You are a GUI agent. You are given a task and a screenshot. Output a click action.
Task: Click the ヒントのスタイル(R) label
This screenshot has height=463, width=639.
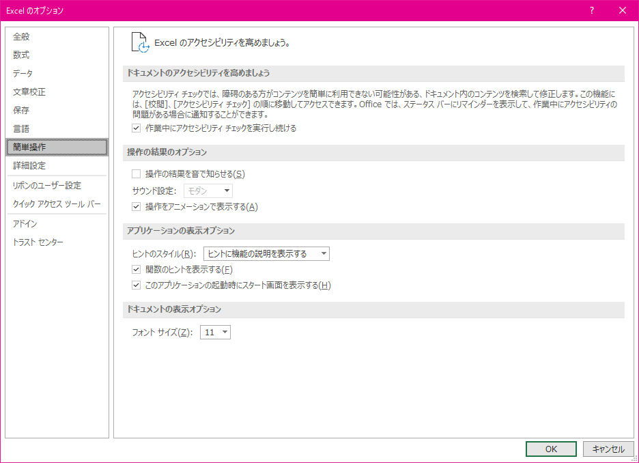165,254
